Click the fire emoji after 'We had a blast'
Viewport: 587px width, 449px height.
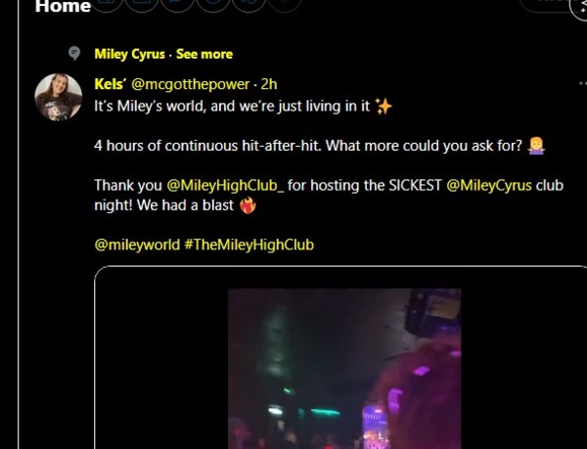[x=248, y=205]
